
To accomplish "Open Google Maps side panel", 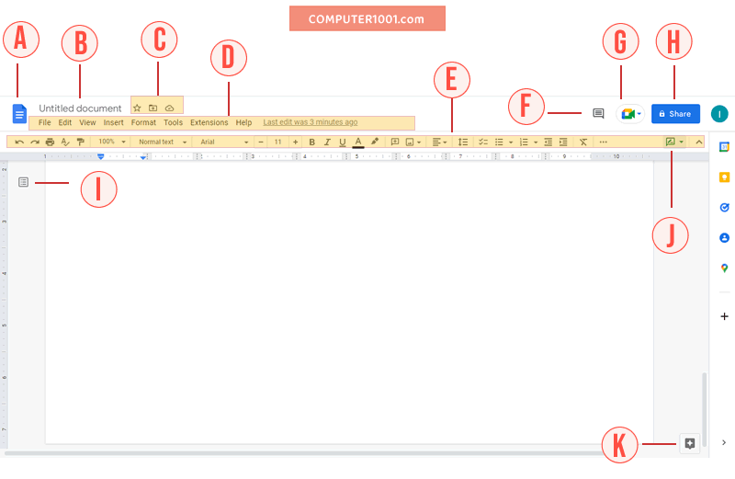I will point(724,268).
